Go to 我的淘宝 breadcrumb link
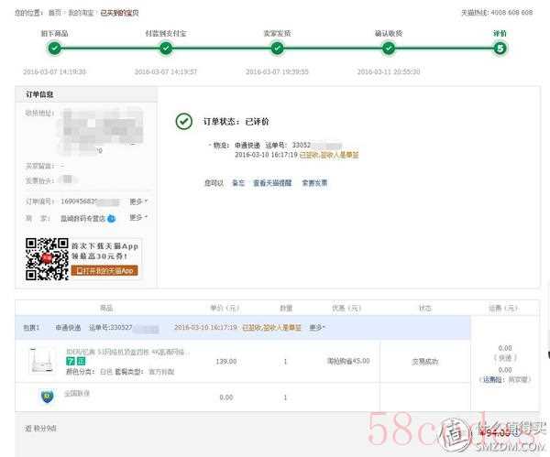The image size is (550, 457). (x=81, y=13)
